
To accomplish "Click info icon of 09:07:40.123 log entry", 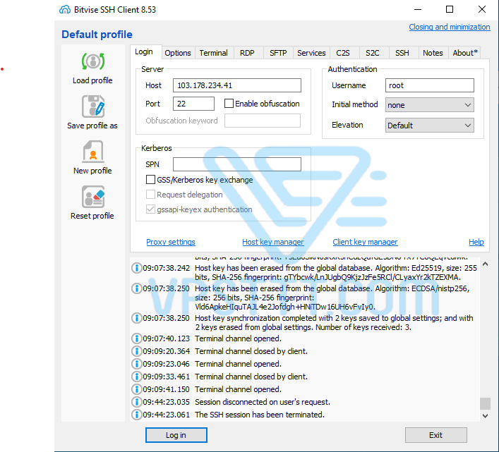I will (136, 338).
